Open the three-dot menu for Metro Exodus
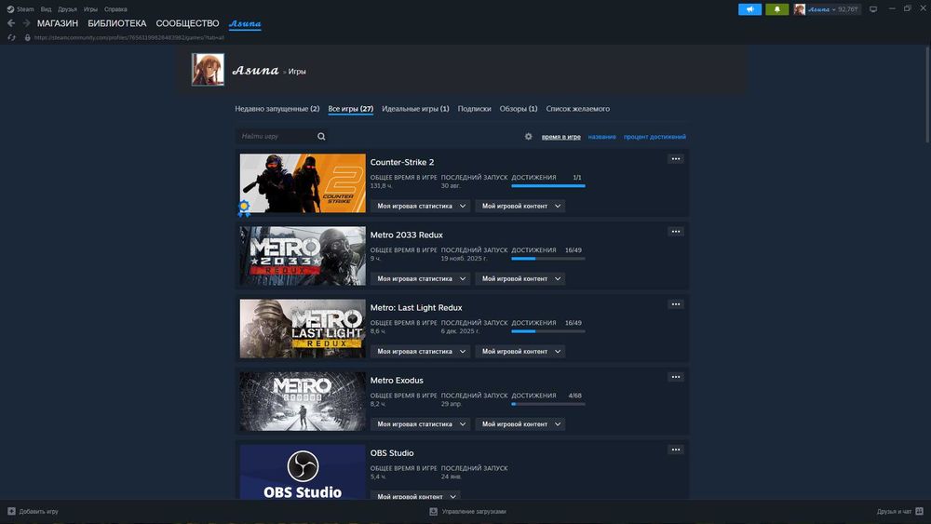Image resolution: width=931 pixels, height=524 pixels. [676, 377]
